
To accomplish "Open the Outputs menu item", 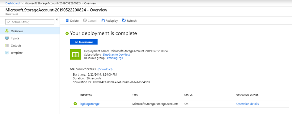I will 30,46.
